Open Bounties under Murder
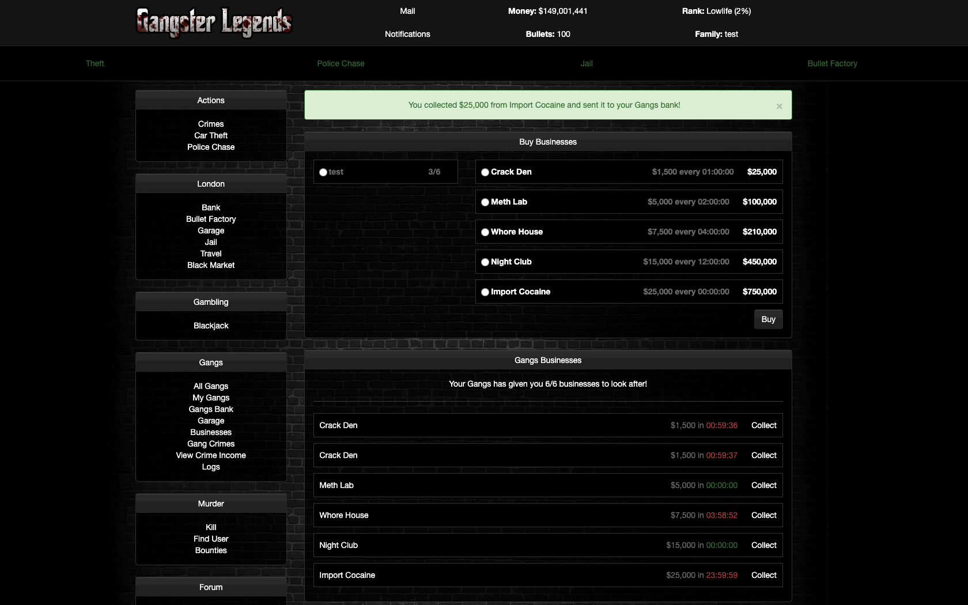 point(211,550)
